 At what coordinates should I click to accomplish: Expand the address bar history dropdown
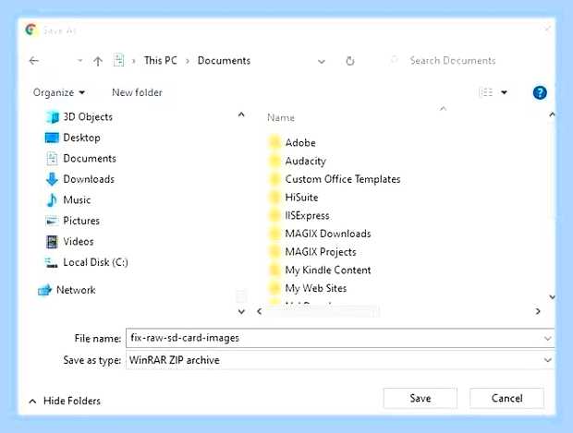(x=322, y=61)
